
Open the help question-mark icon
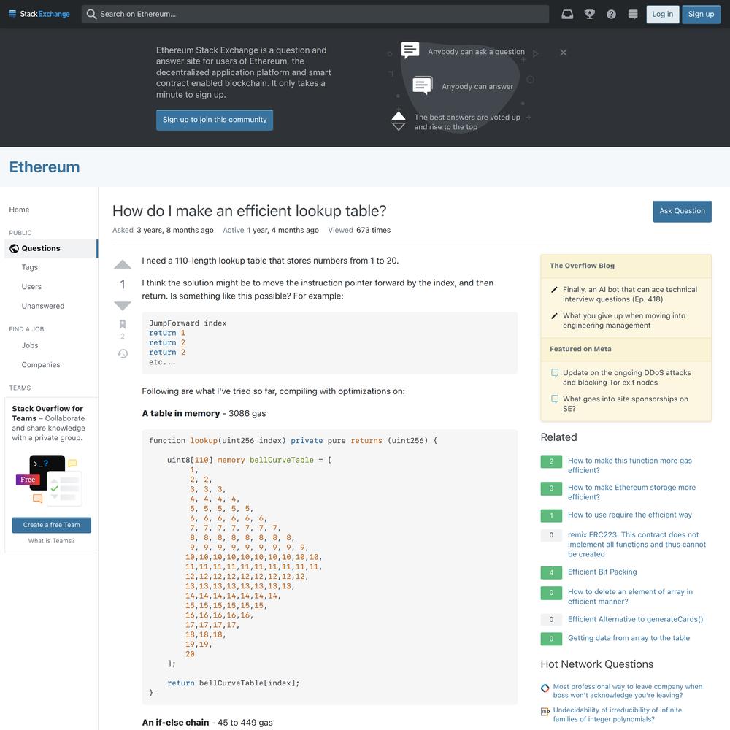(611, 14)
